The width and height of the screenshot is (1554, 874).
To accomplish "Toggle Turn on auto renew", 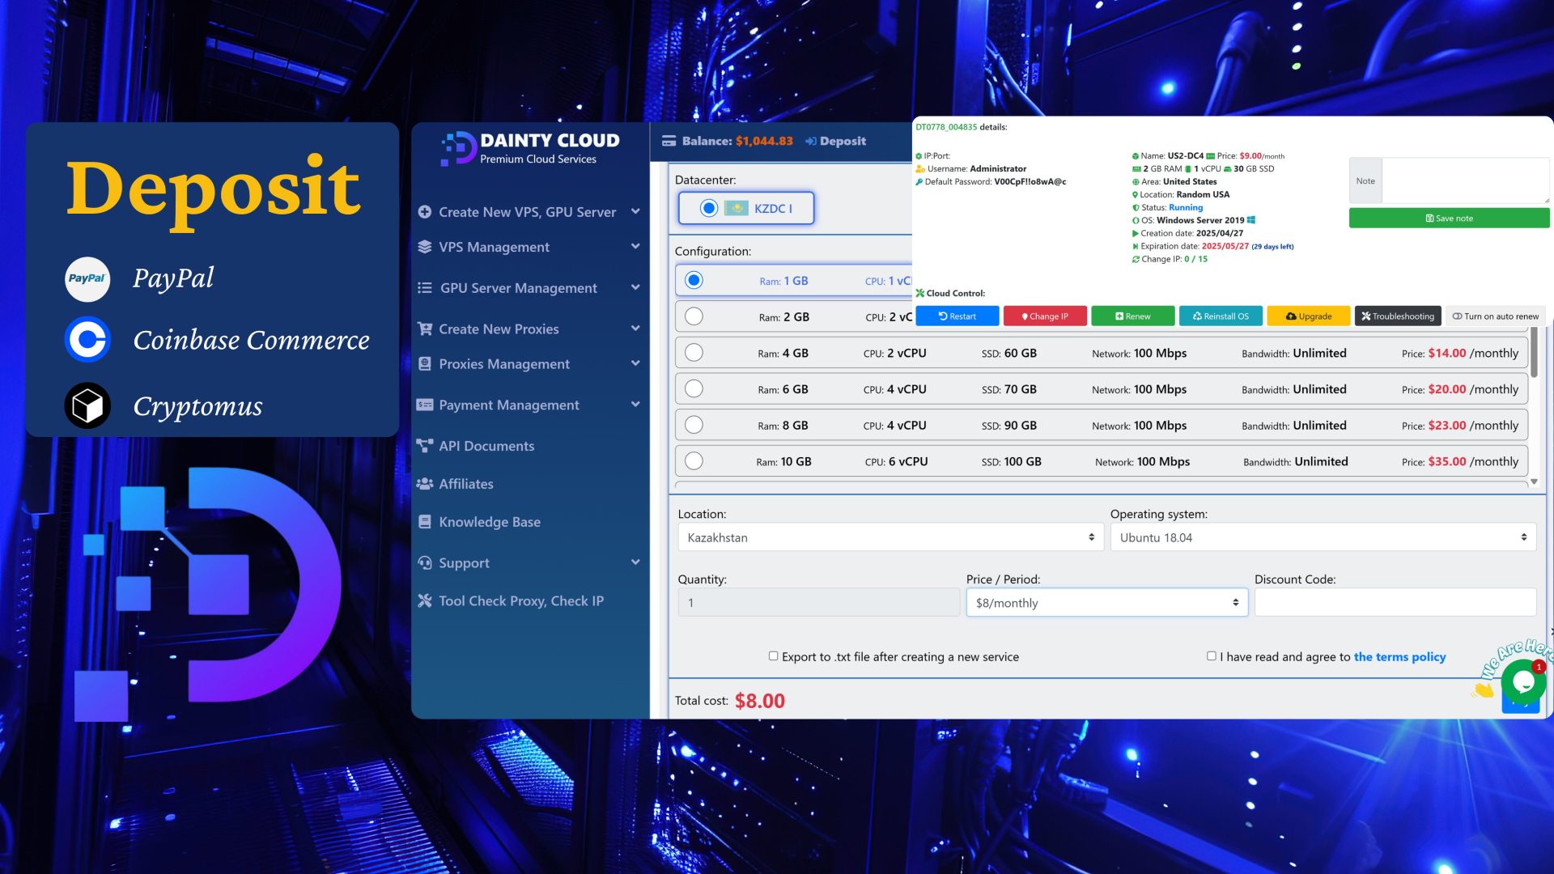I will point(1495,316).
